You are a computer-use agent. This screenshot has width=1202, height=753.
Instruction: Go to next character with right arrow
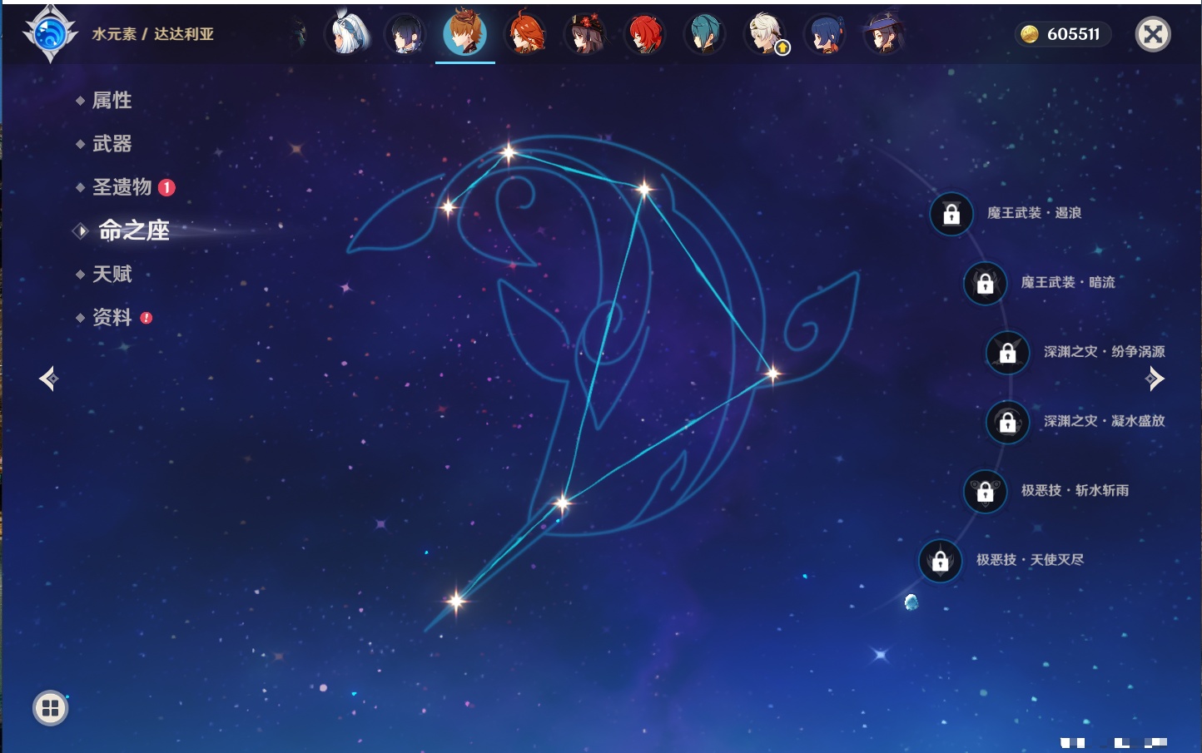(1155, 379)
